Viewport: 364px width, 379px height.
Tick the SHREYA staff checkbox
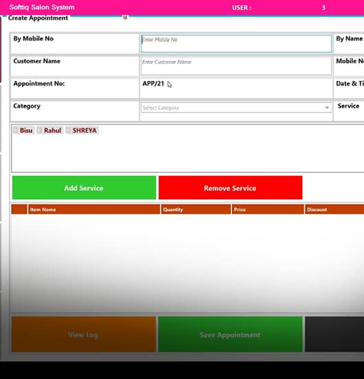69,130
